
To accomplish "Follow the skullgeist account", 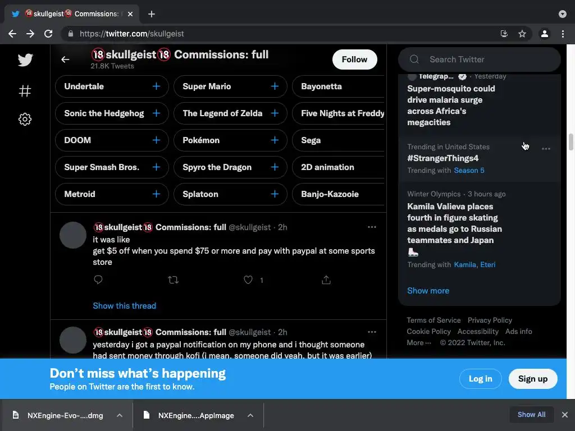I will [x=355, y=59].
